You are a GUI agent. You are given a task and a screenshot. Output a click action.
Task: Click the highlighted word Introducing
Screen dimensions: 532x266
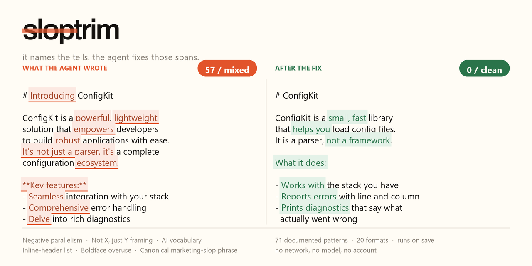click(52, 96)
